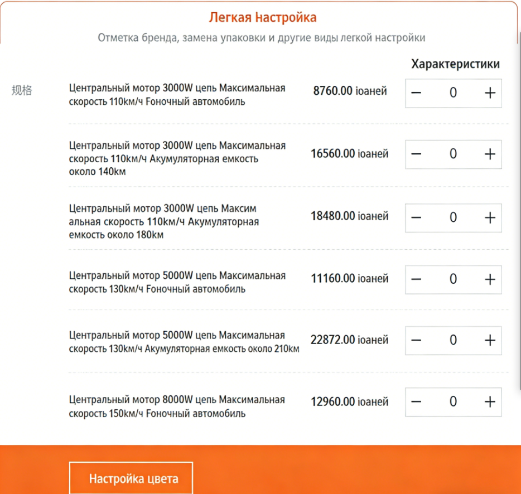521x494 pixels.
Task: Remove one unit of the 18480.00 variant
Action: 416,217
